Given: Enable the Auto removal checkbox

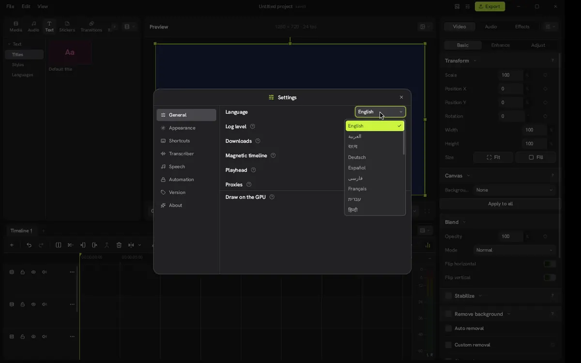Looking at the screenshot, I should point(448,328).
